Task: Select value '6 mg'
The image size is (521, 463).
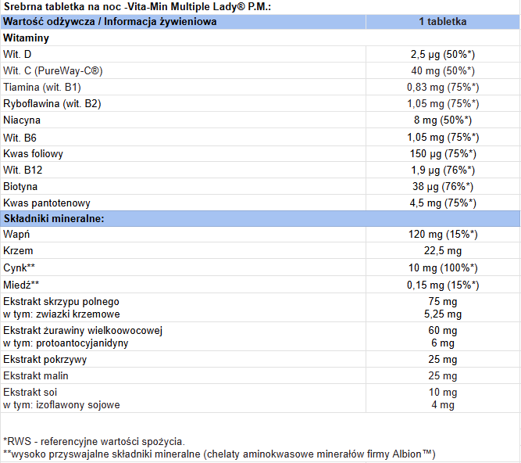Action: point(443,343)
